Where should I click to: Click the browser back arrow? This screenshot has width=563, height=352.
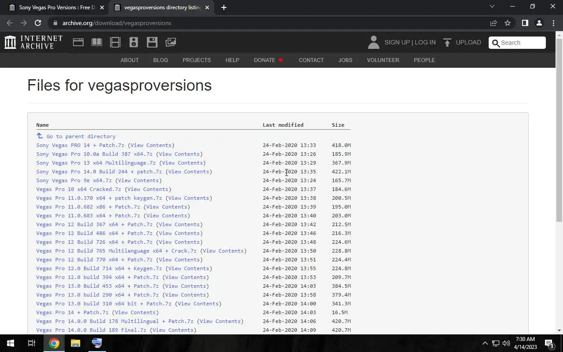(10, 23)
